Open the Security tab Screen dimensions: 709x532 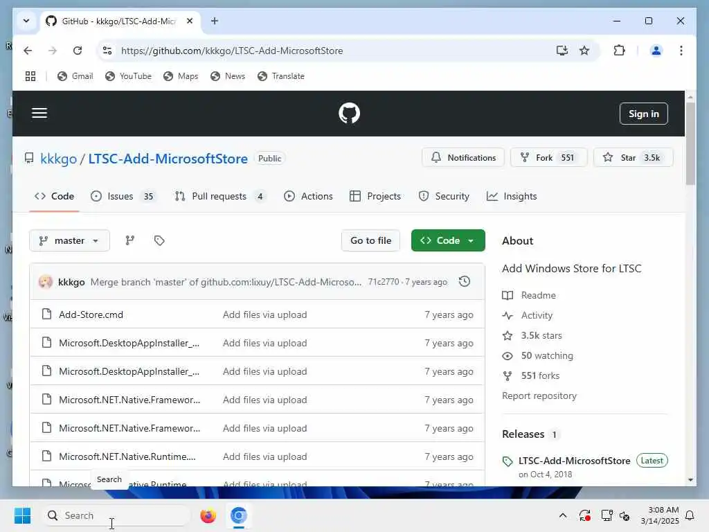coord(444,196)
